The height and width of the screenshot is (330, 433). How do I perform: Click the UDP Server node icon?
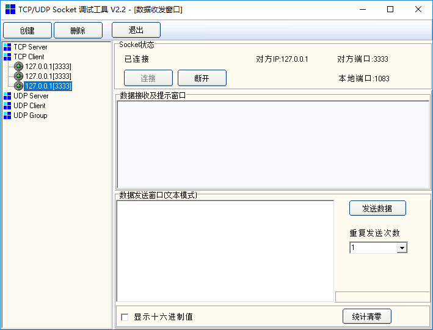coord(7,96)
